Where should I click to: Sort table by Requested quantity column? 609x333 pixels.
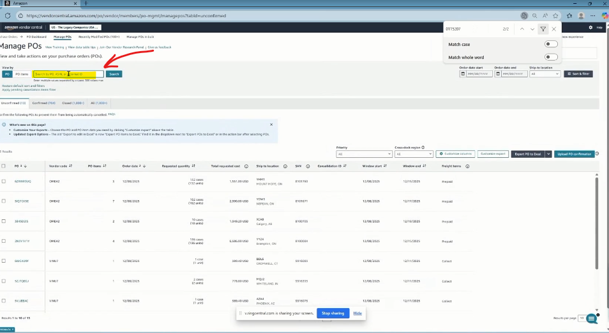193,166
